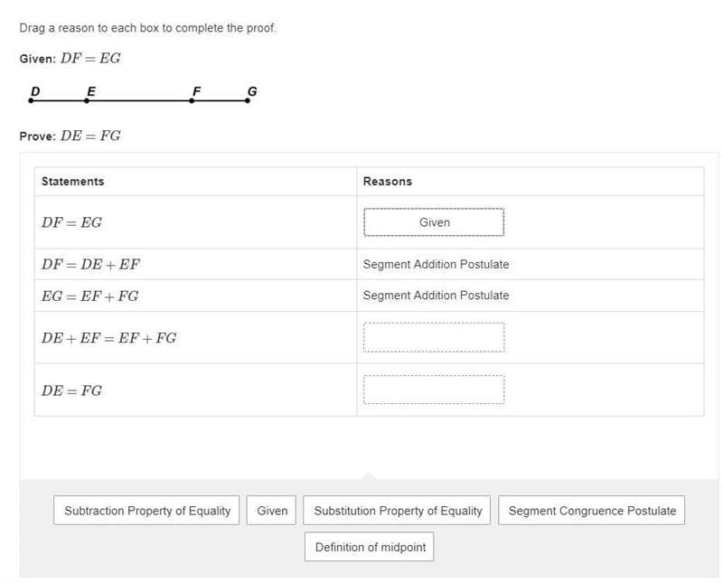The height and width of the screenshot is (583, 723).
Task: Click the Statements column header
Action: click(73, 182)
